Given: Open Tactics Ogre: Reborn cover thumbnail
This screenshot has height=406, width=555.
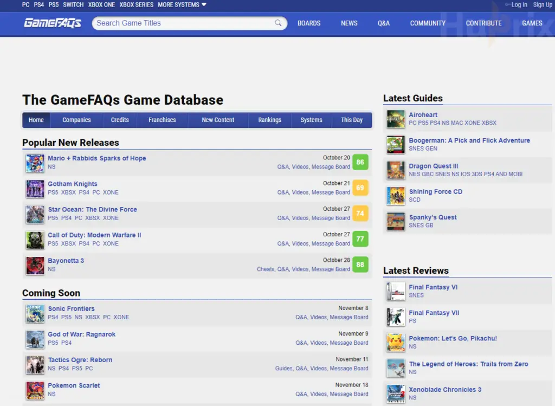Looking at the screenshot, I should tap(35, 365).
